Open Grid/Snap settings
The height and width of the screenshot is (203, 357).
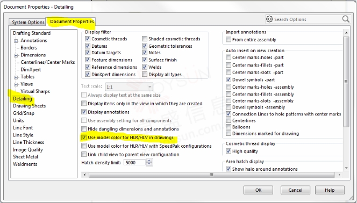coord(24,113)
